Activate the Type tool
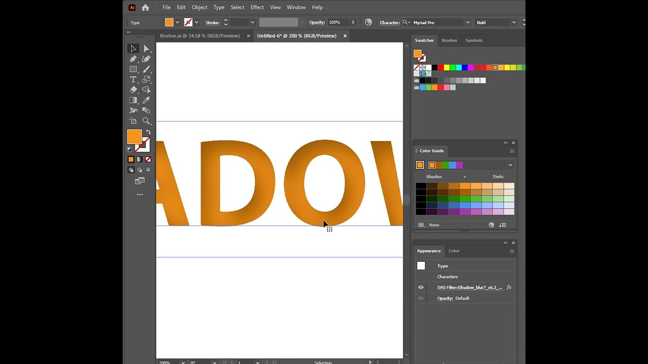 [133, 79]
